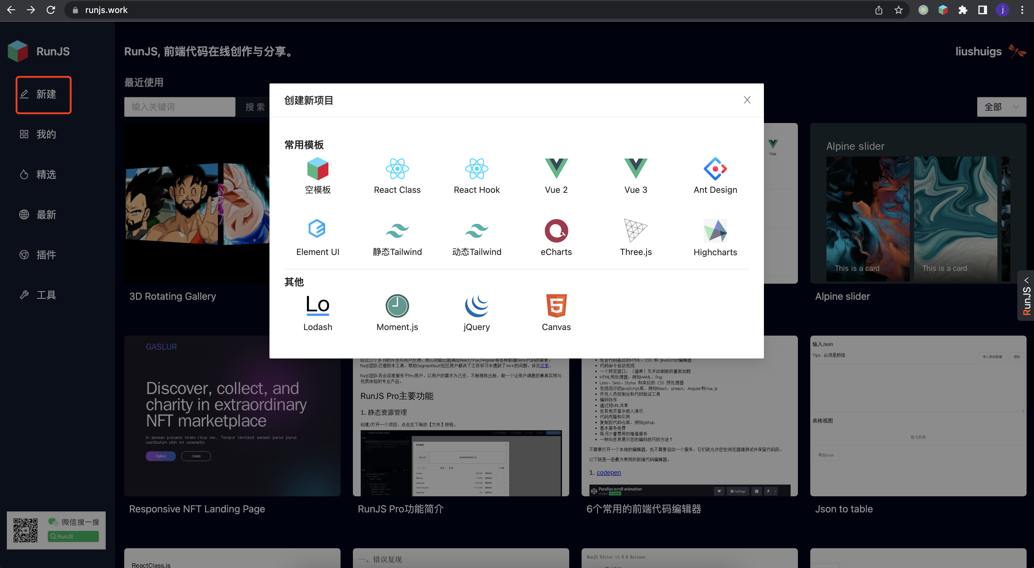Choose the Moment.js template

[397, 313]
